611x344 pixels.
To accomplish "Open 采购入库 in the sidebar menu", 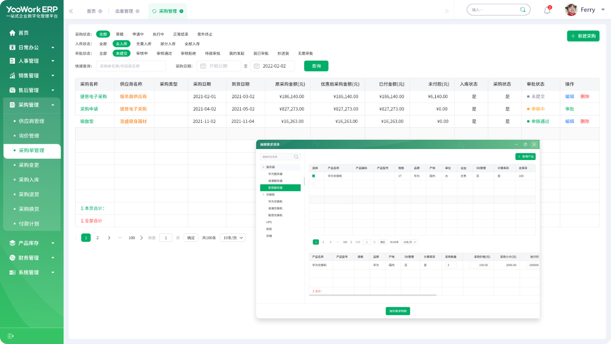I will click(29, 180).
